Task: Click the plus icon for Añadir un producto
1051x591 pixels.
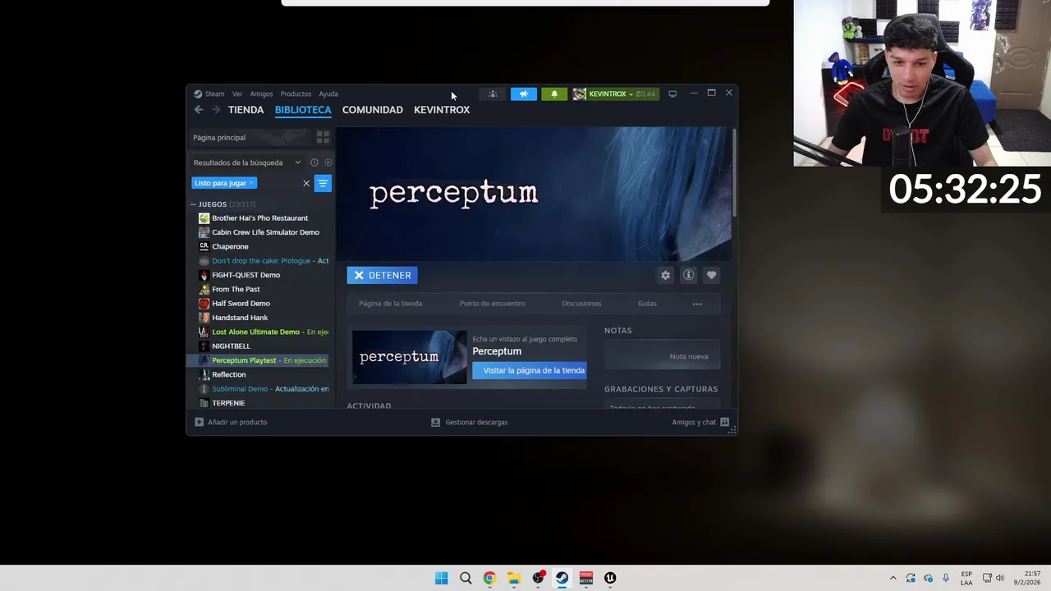Action: point(199,422)
